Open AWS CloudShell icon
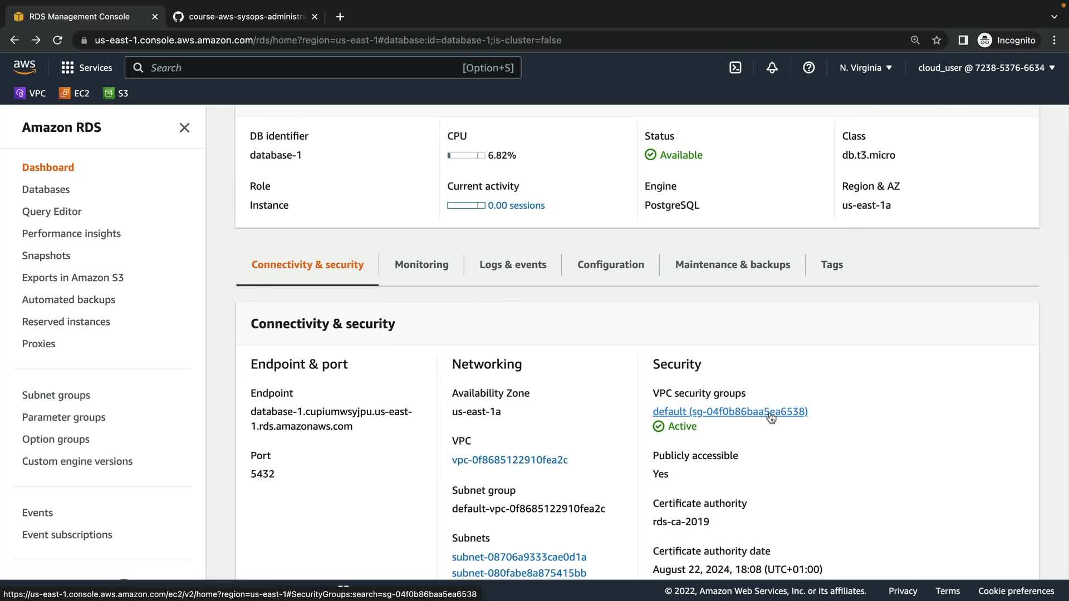Screen dimensions: 1069x601 click(x=735, y=68)
